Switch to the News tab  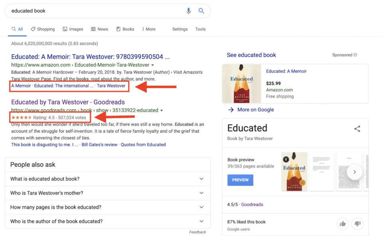(99, 29)
